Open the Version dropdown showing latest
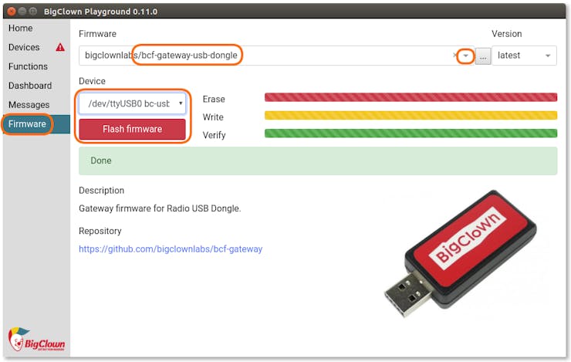The width and height of the screenshot is (571, 362). pyautogui.click(x=524, y=56)
